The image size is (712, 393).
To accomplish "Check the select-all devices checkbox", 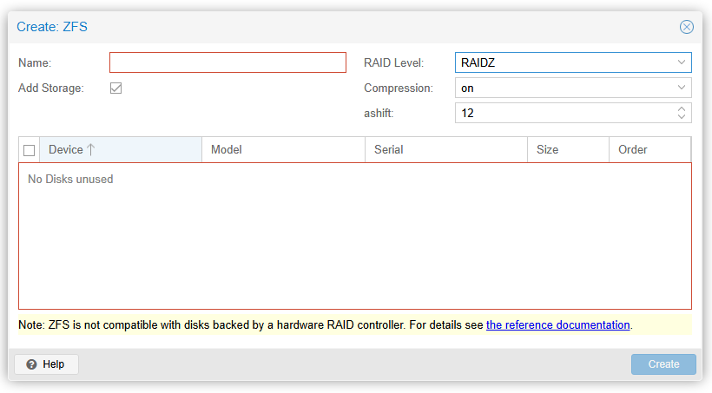I will (29, 150).
